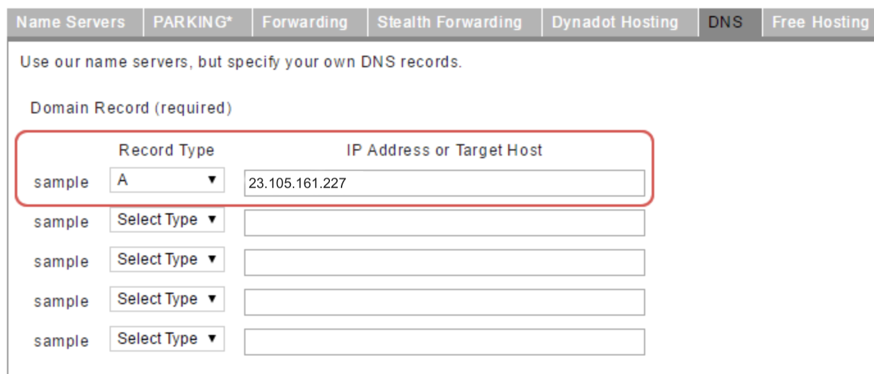The width and height of the screenshot is (874, 374).
Task: Click the IP field containing 23.105.161.227
Action: (444, 183)
